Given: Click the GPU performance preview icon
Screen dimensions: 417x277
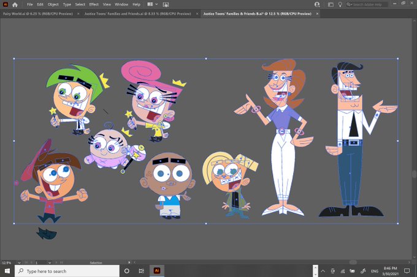Looking at the screenshot, I should click(x=166, y=4).
